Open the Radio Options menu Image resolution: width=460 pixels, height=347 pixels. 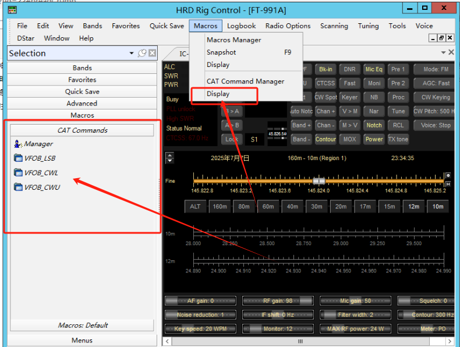coord(288,26)
